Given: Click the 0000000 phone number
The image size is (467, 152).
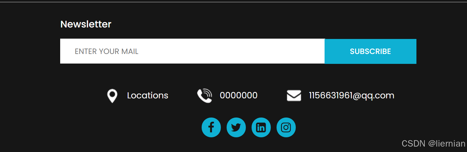Looking at the screenshot, I should pos(238,95).
